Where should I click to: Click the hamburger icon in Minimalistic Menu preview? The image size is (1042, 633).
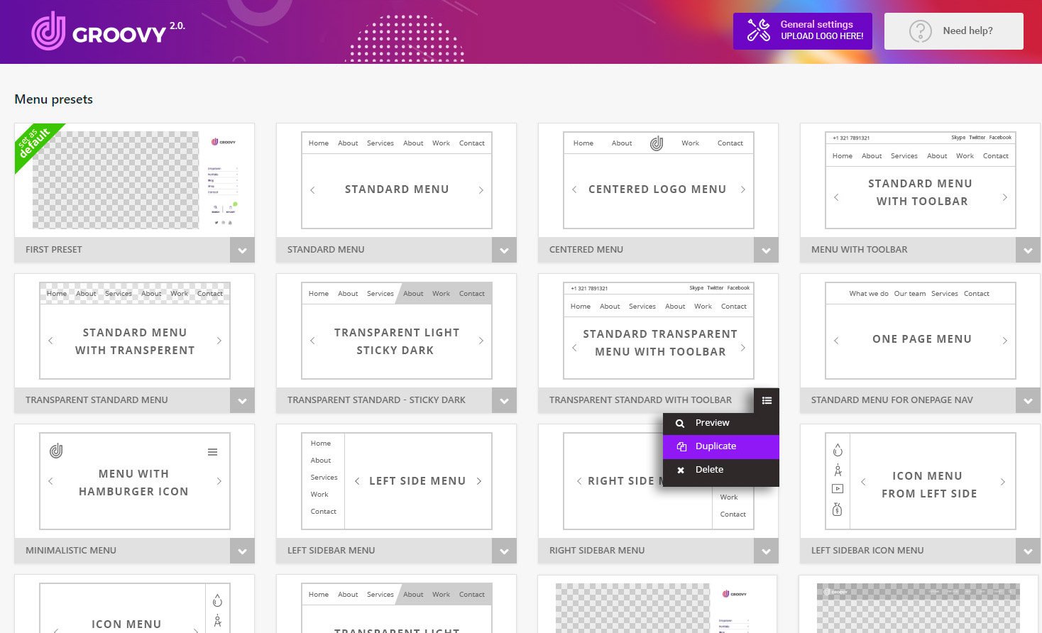click(212, 452)
